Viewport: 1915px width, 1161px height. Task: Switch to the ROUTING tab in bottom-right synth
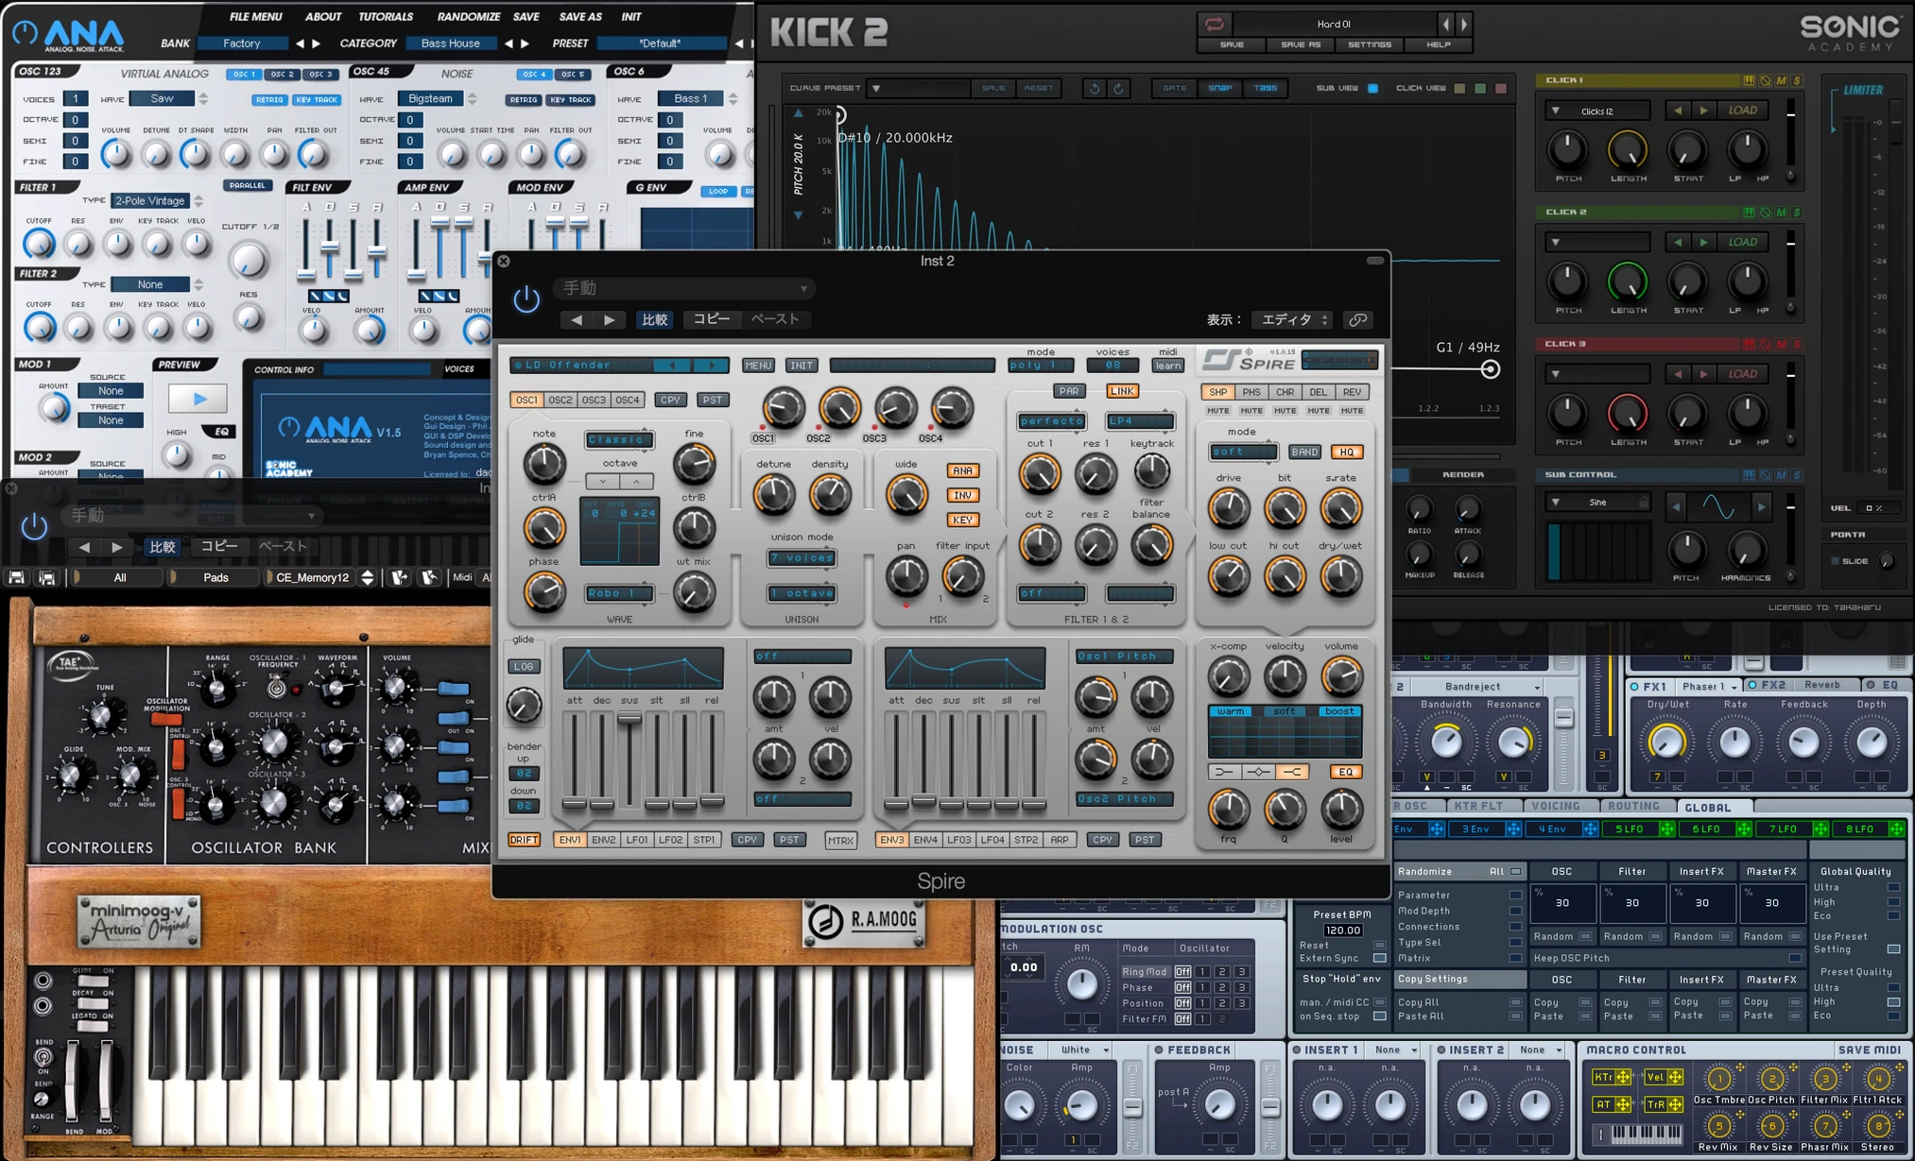coord(1633,806)
